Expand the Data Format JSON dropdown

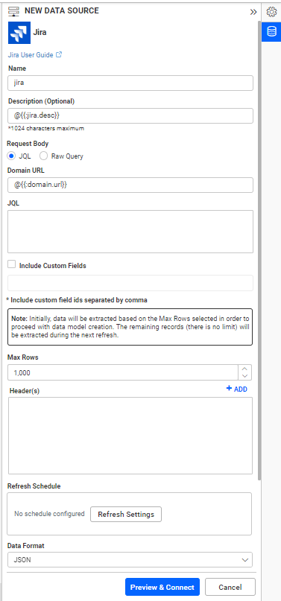pyautogui.click(x=130, y=560)
